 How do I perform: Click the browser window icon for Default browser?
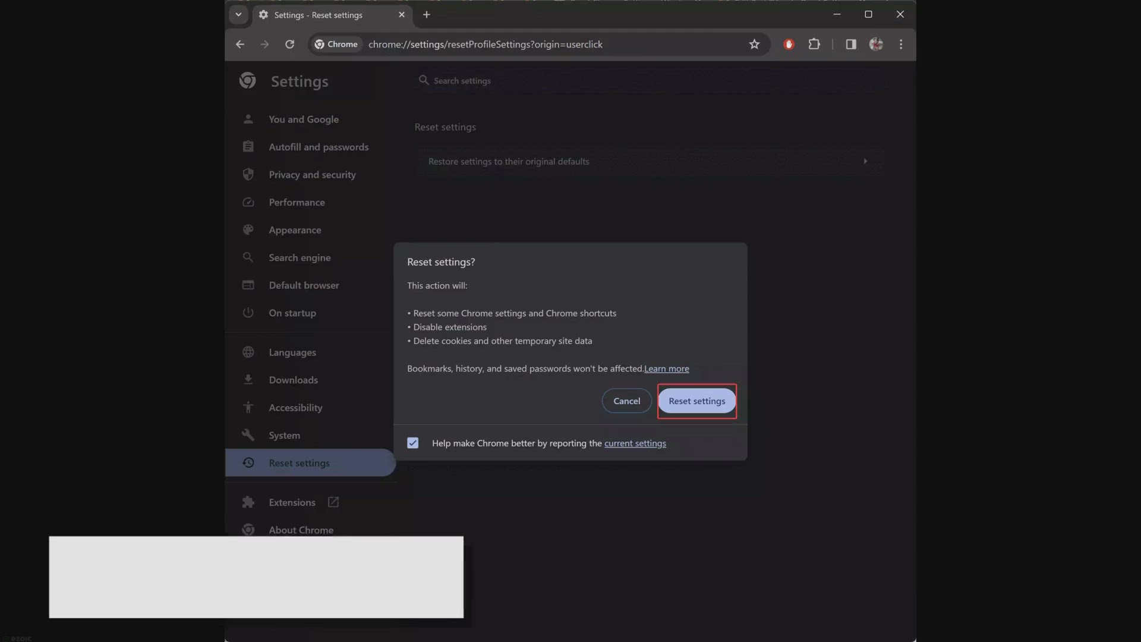tap(248, 285)
